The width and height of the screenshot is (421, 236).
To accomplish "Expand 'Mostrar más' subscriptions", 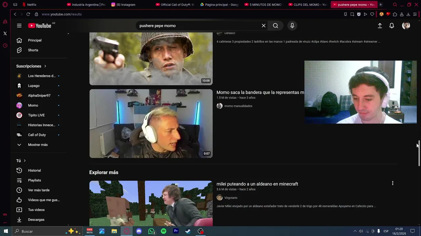I will (x=39, y=145).
